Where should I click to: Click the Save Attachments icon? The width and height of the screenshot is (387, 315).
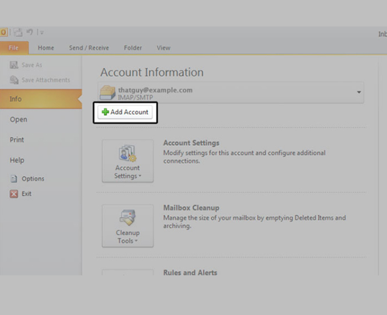tap(14, 80)
